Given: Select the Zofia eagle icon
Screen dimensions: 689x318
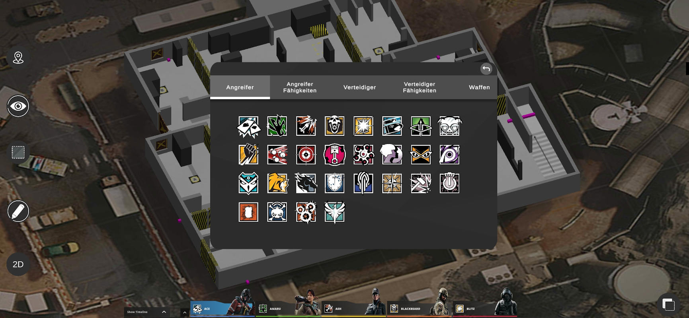Looking at the screenshot, I should click(334, 212).
